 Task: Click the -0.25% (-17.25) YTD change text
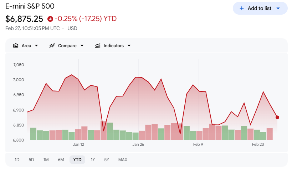click(86, 19)
